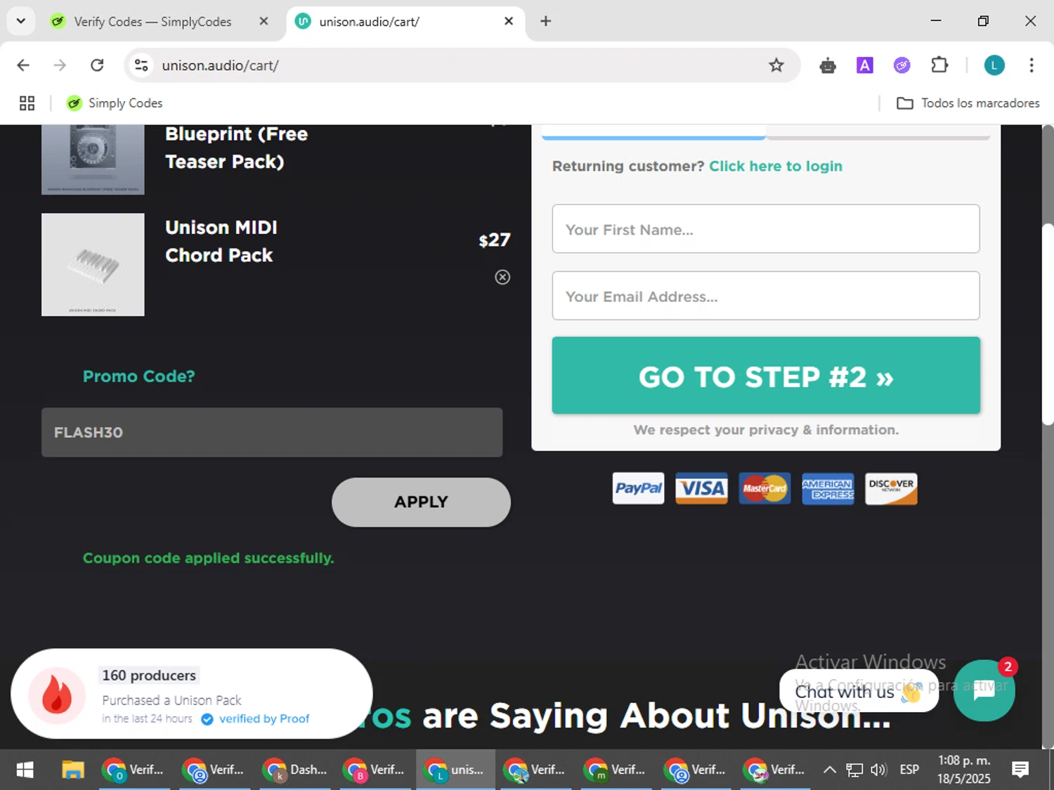1054x790 pixels.
Task: Click the Your Email Address field
Action: (x=766, y=296)
